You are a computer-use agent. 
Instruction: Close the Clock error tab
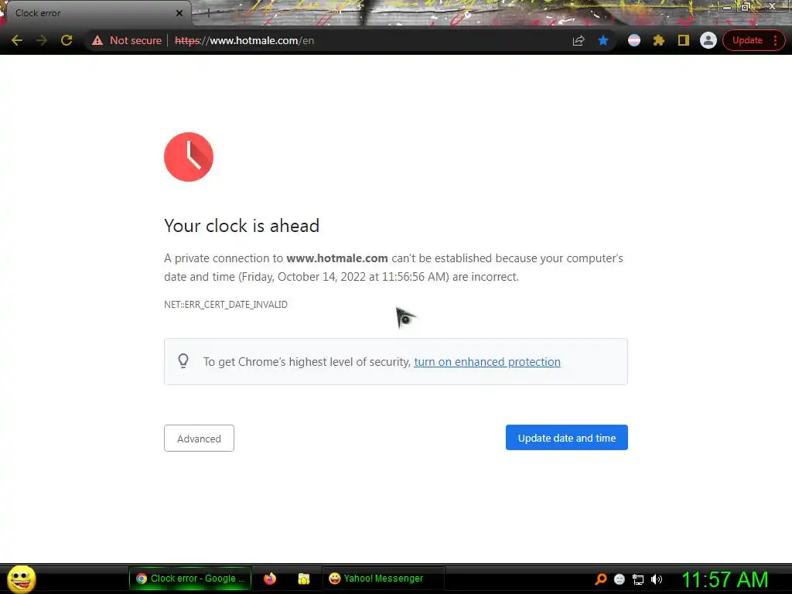point(179,13)
